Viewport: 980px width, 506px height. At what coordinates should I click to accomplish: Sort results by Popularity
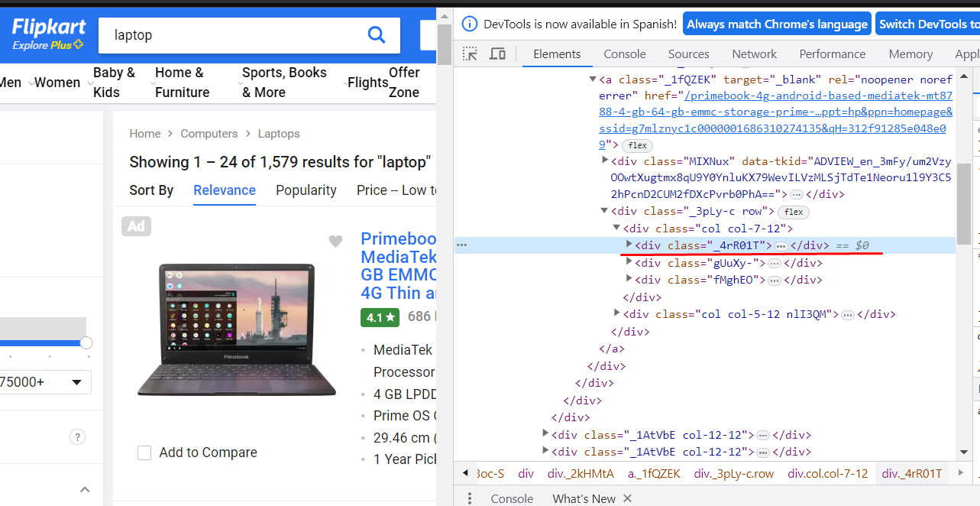(306, 190)
